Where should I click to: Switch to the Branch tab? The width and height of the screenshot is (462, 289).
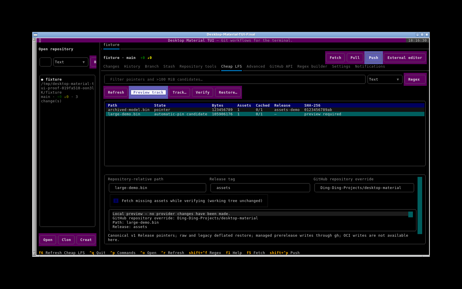152,66
